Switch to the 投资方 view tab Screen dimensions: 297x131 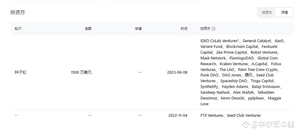[x=267, y=12]
